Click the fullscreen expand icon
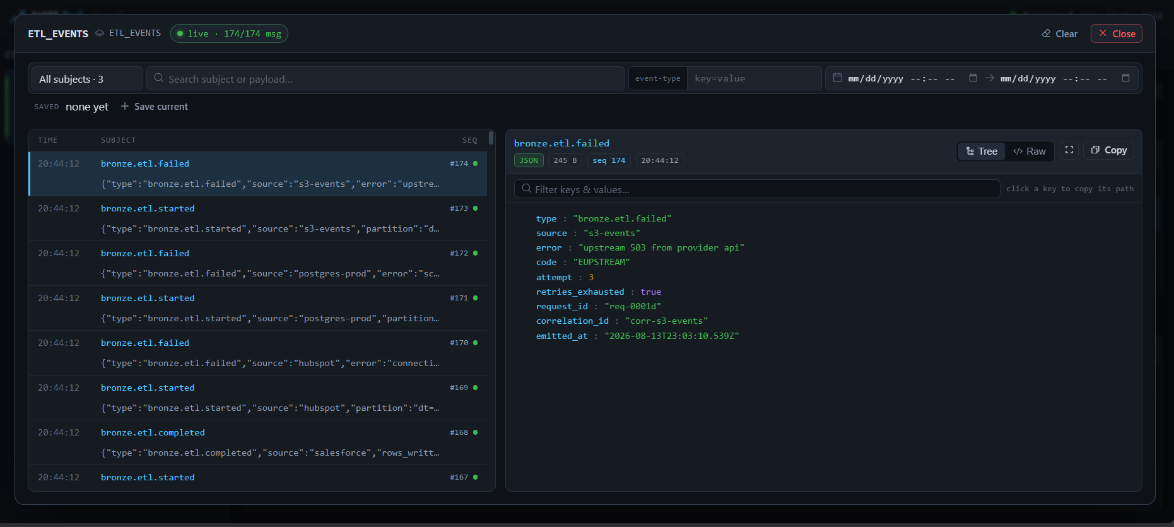 pos(1069,150)
